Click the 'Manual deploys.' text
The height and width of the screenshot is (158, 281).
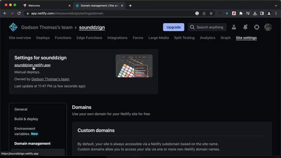pyautogui.click(x=27, y=72)
